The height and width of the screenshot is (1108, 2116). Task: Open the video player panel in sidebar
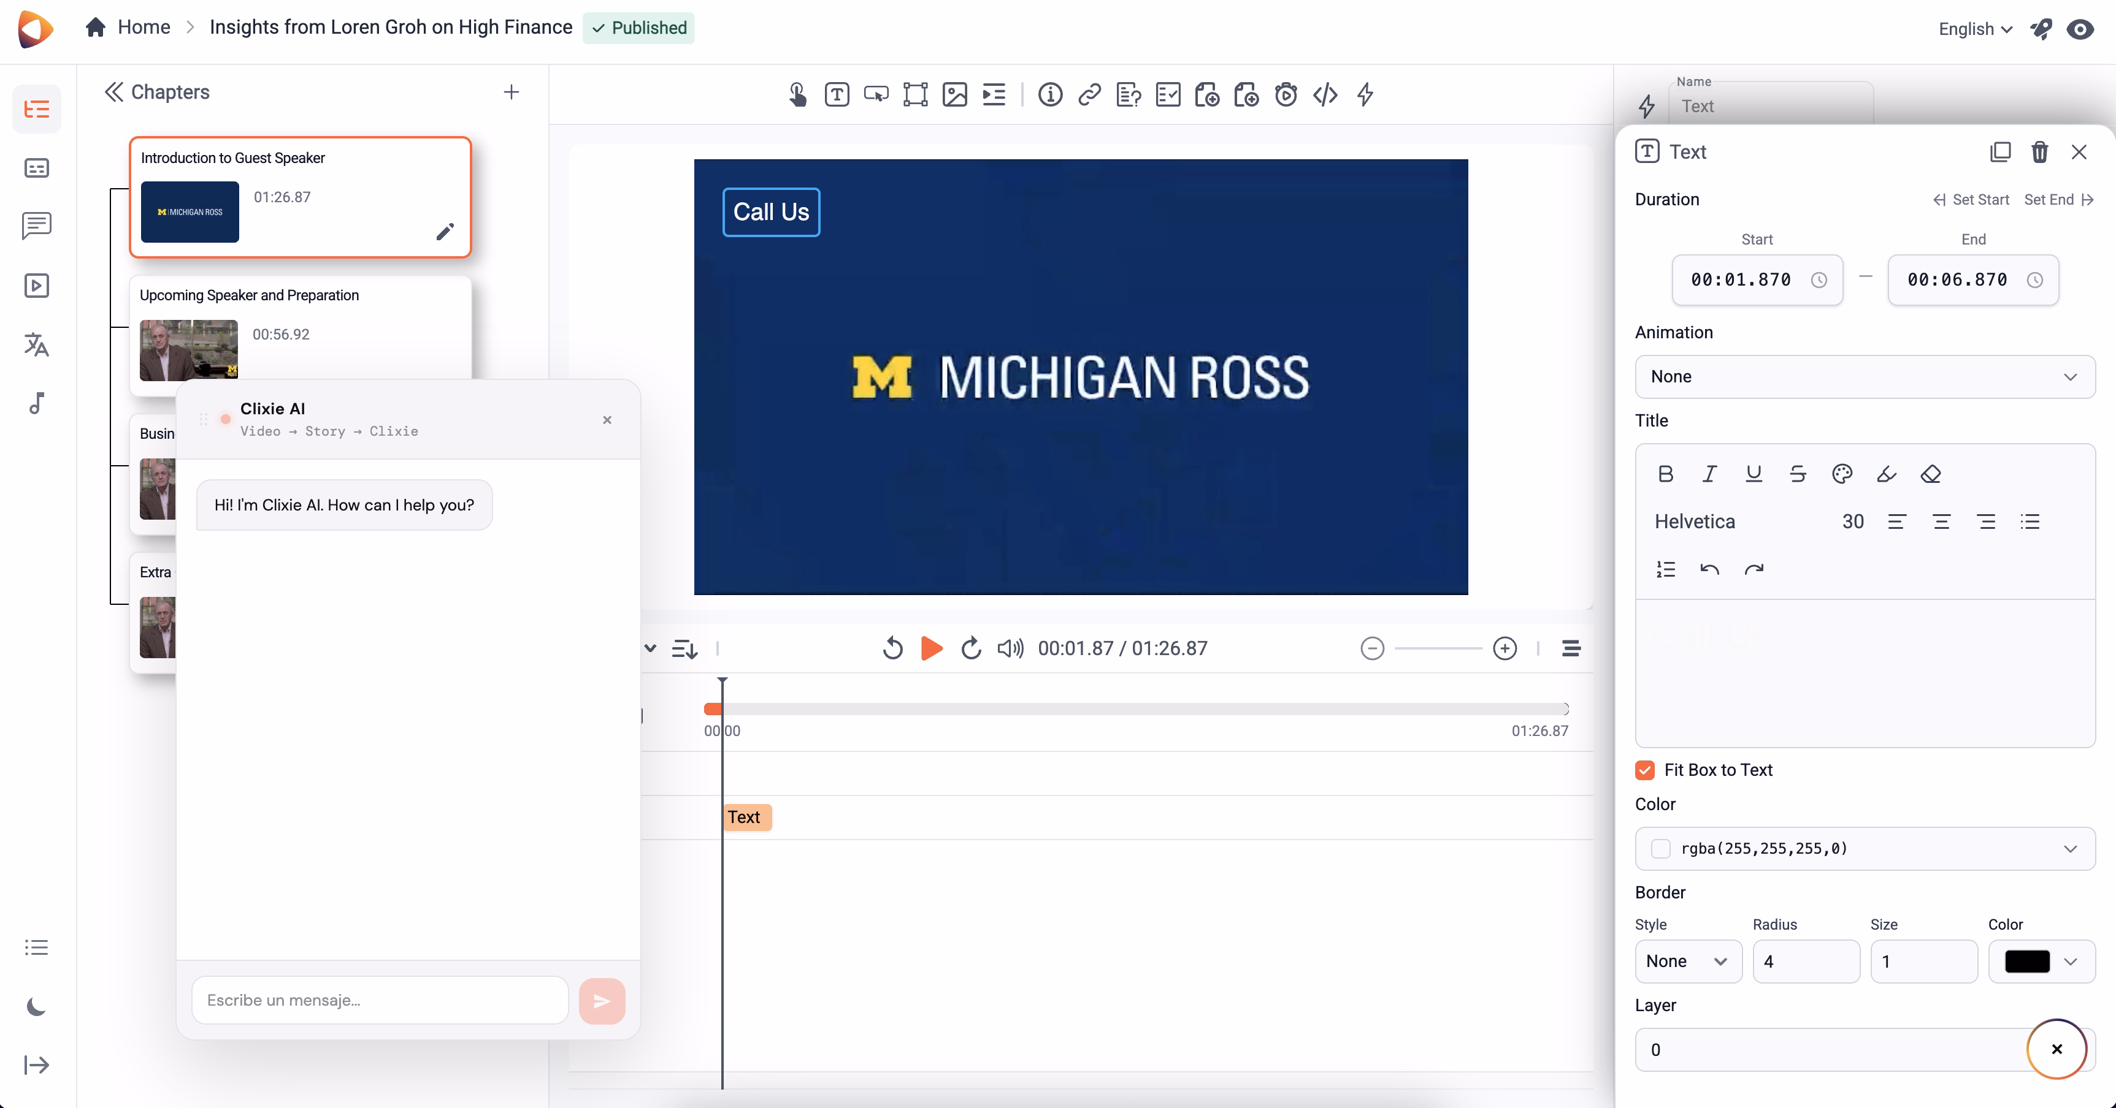[36, 286]
